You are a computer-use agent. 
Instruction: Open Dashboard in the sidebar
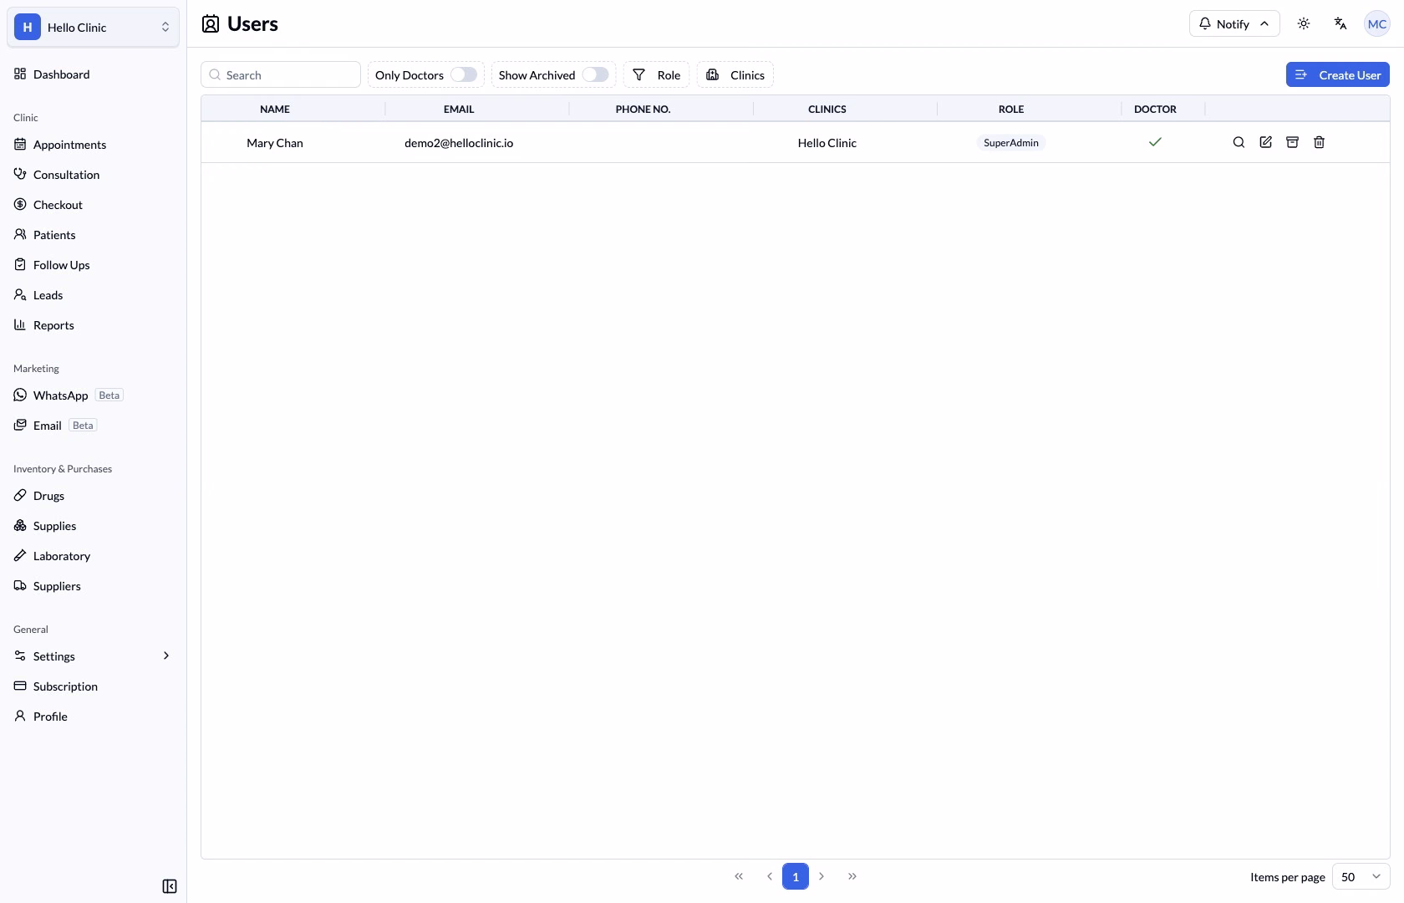(94, 74)
